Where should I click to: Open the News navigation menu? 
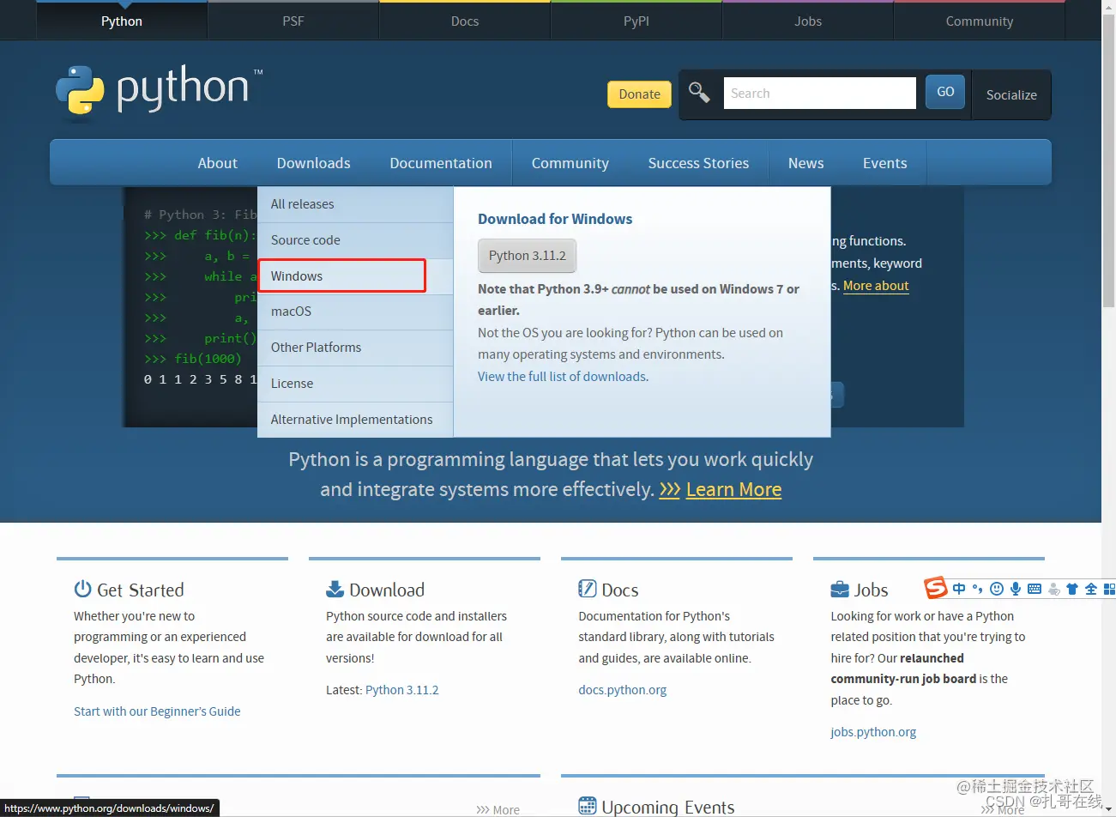(805, 163)
